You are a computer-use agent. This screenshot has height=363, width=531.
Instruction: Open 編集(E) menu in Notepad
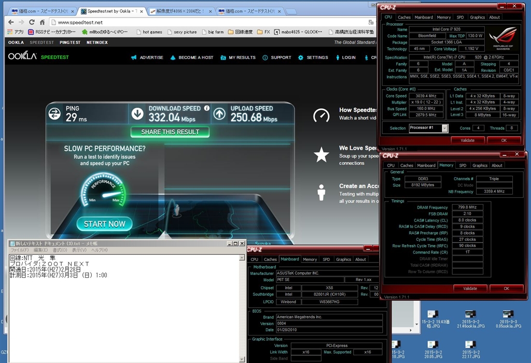click(40, 250)
